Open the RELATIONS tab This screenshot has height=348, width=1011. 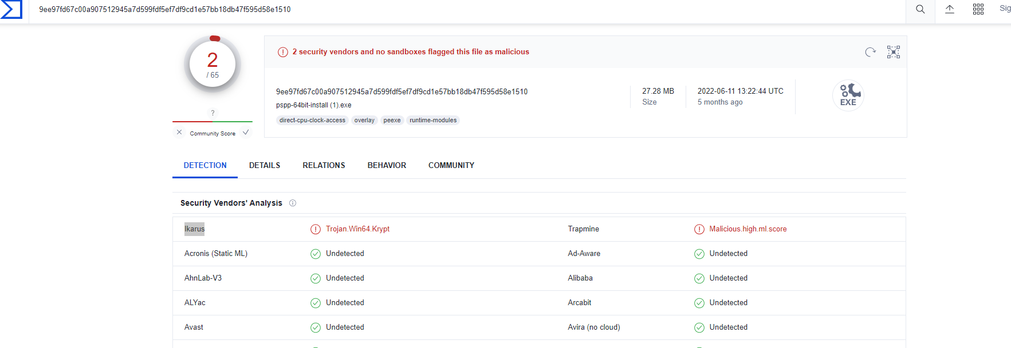point(324,165)
